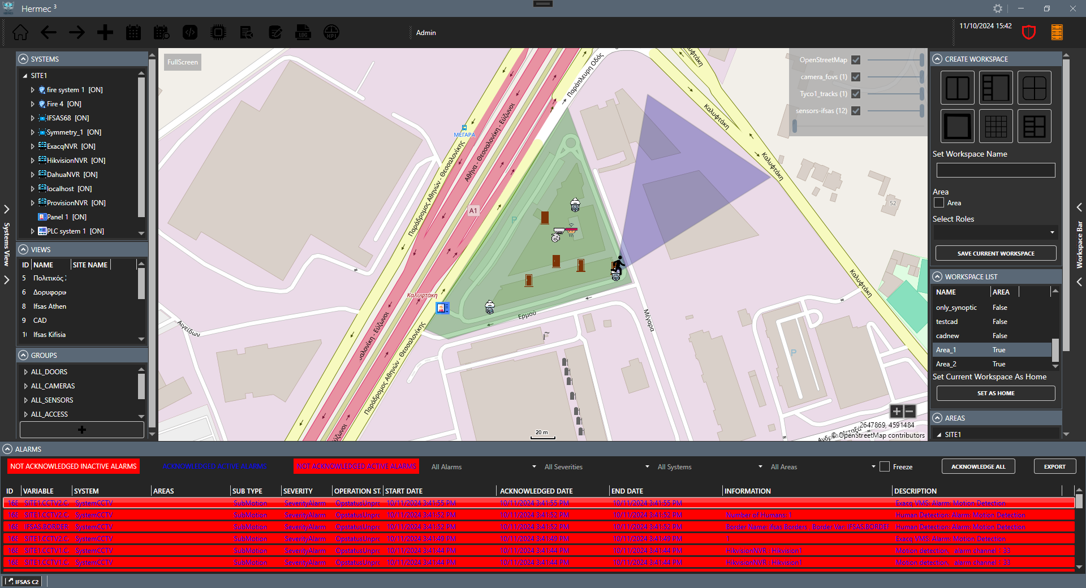Adjust the camera_fovs layer opacity slider

click(895, 77)
